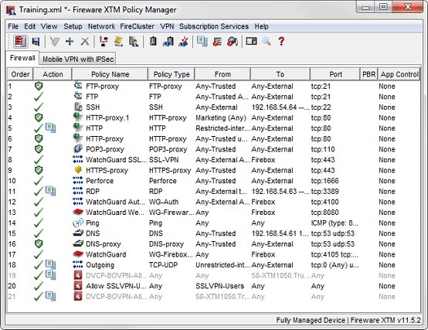
Task: Click the panel layout view toolbar icon
Action: tap(251, 42)
